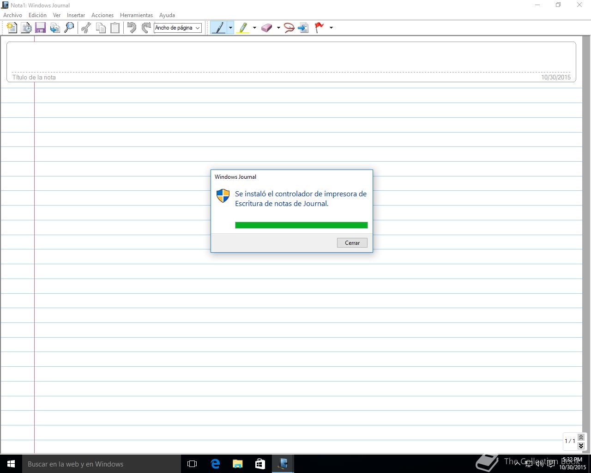Viewport: 591px width, 473px height.
Task: Open the Windows Store taskbar icon
Action: [x=260, y=464]
